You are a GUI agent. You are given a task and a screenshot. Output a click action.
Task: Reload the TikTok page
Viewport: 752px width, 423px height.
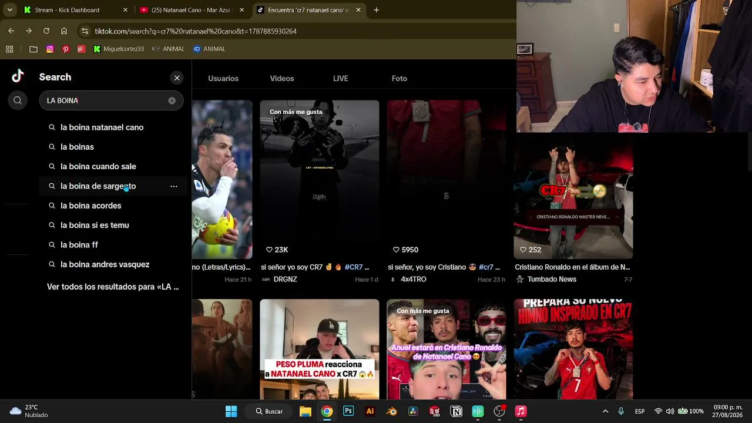point(46,31)
